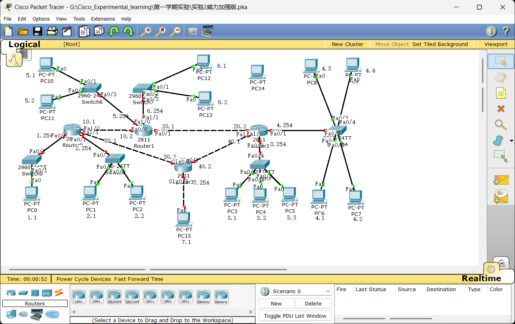Activate the Select tool in right toolbar

point(501,61)
